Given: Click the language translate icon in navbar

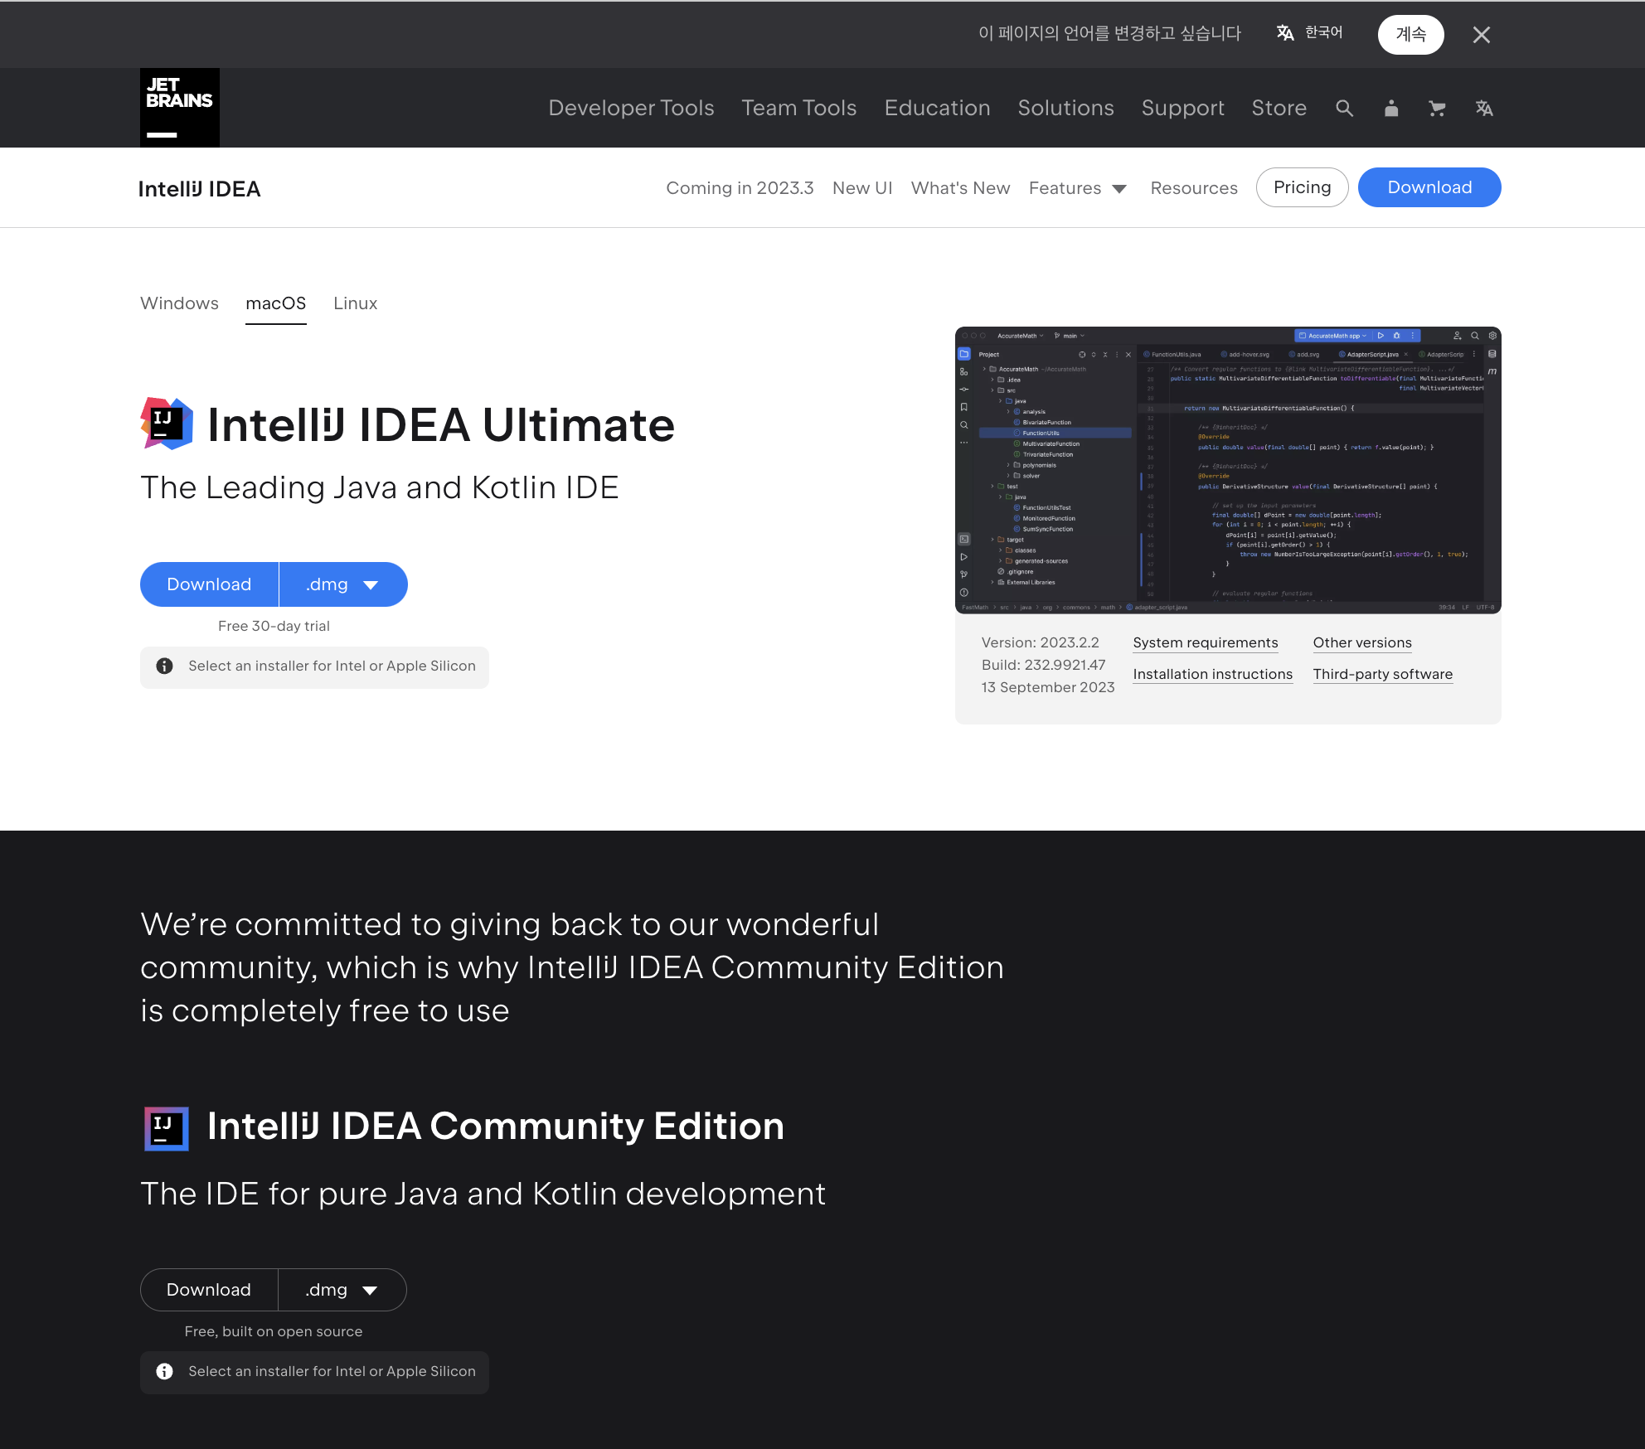Looking at the screenshot, I should tap(1484, 109).
